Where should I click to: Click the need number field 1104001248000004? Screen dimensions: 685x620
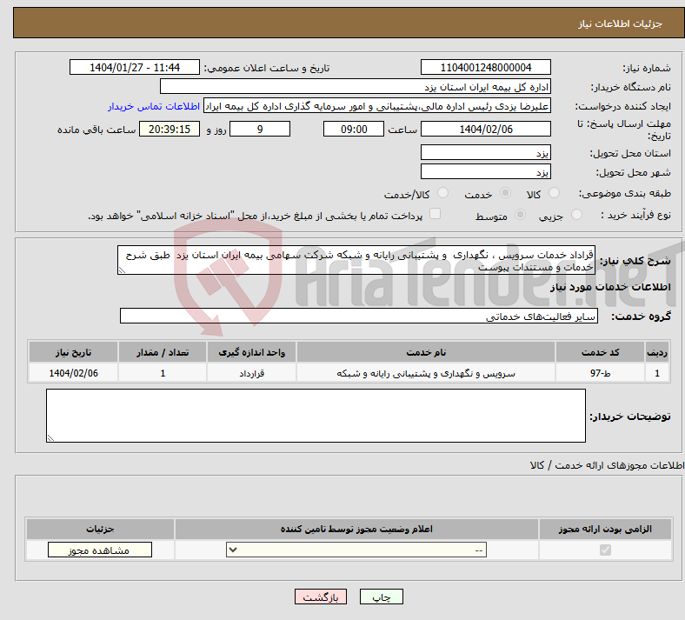[485, 67]
